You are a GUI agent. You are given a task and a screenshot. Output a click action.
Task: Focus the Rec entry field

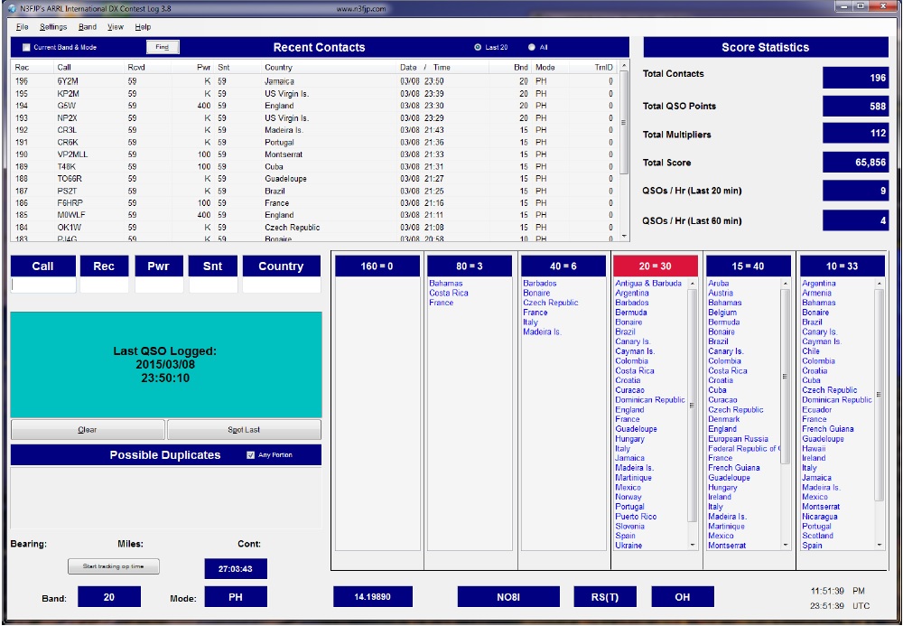pyautogui.click(x=104, y=285)
